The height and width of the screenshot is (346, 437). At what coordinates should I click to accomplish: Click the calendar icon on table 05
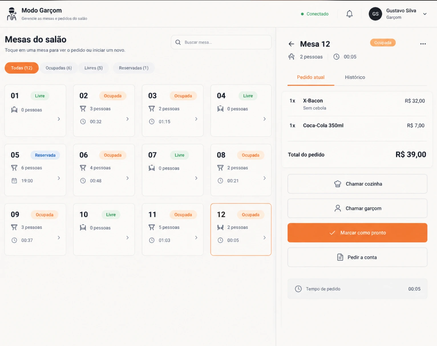point(14,181)
